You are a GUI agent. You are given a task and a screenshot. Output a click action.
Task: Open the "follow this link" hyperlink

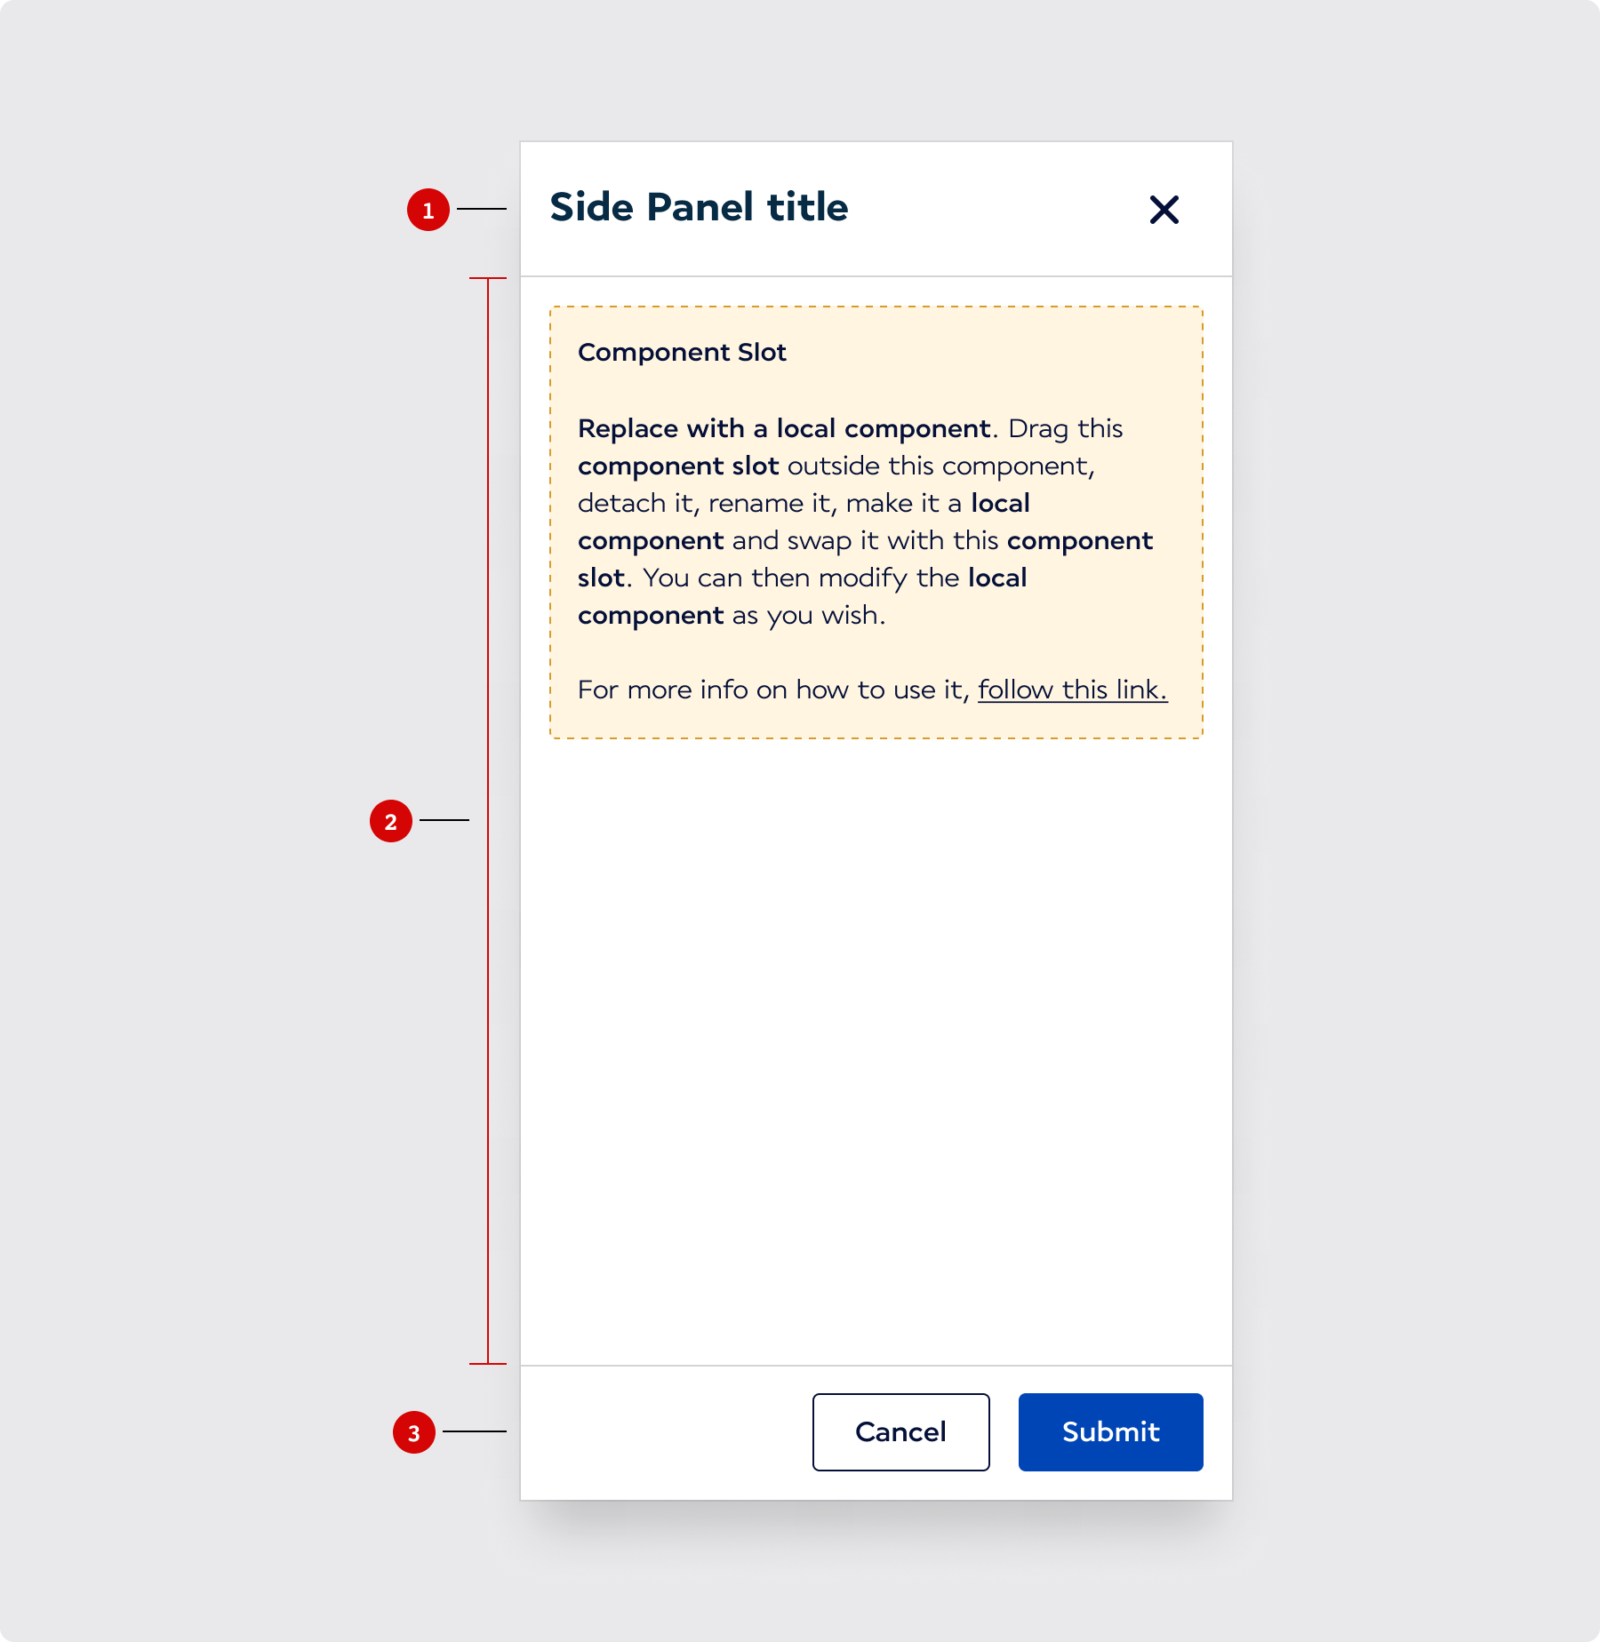pos(1072,689)
